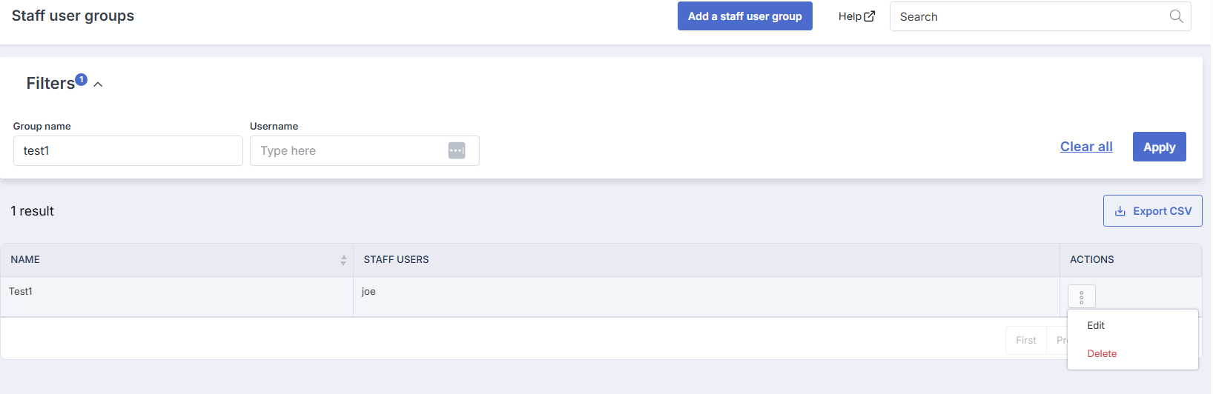Open Help external link icon
Image resolution: width=1213 pixels, height=394 pixels.
click(870, 16)
